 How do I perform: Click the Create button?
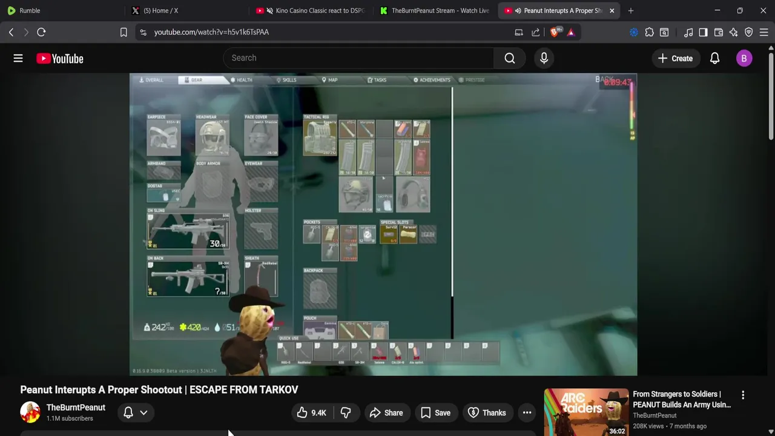point(675,58)
